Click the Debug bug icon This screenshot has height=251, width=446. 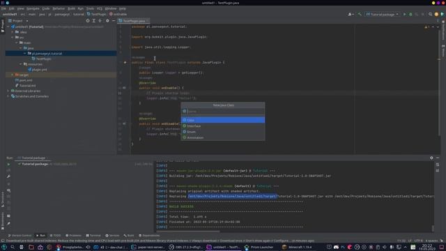tap(410, 14)
